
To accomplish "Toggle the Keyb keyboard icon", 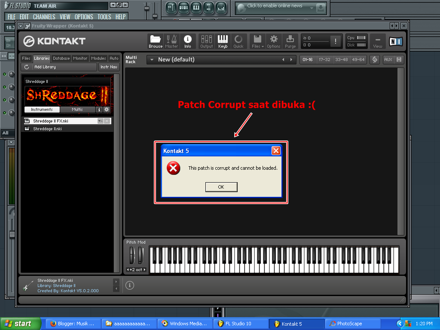I will pyautogui.click(x=223, y=41).
